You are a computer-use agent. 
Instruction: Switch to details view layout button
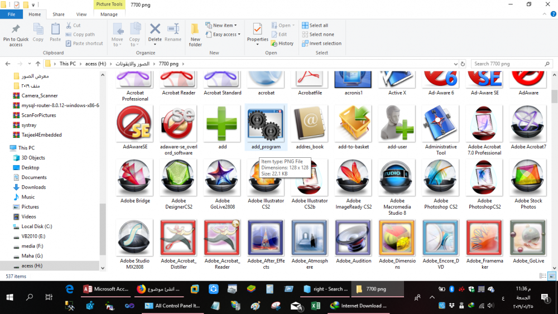tap(543, 276)
